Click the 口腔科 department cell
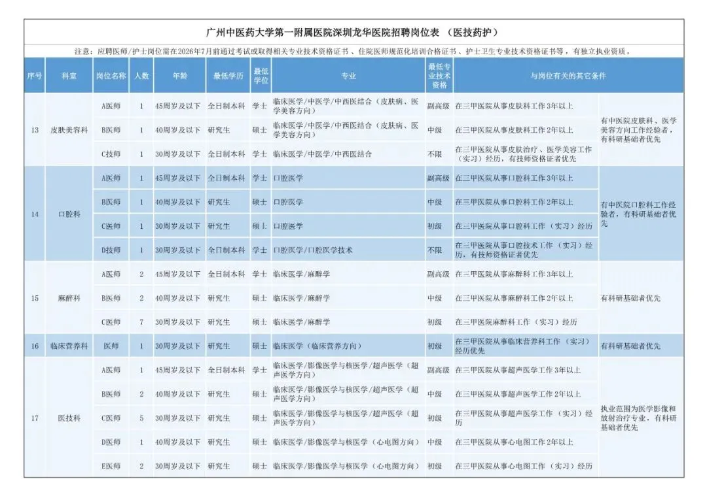707x479 pixels. coord(69,214)
